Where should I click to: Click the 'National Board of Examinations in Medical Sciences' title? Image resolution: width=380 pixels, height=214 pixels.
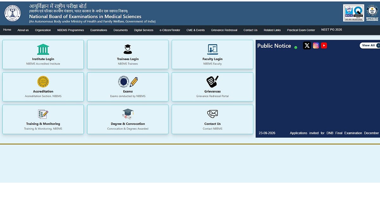coord(85,16)
